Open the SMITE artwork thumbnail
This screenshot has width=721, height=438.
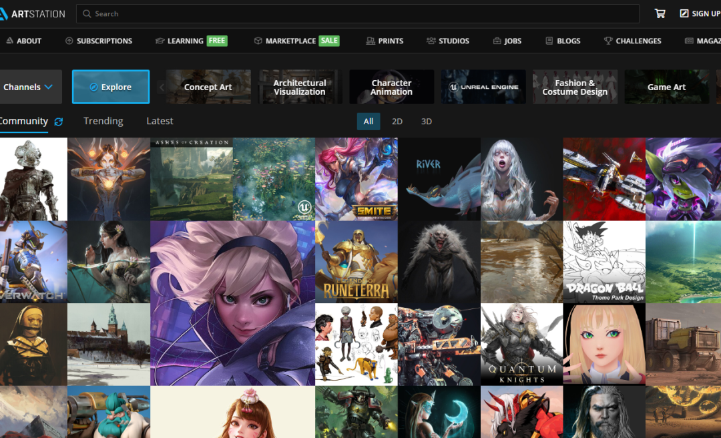pos(356,179)
